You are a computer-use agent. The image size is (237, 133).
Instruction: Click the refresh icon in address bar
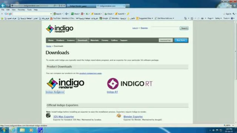point(62,6)
